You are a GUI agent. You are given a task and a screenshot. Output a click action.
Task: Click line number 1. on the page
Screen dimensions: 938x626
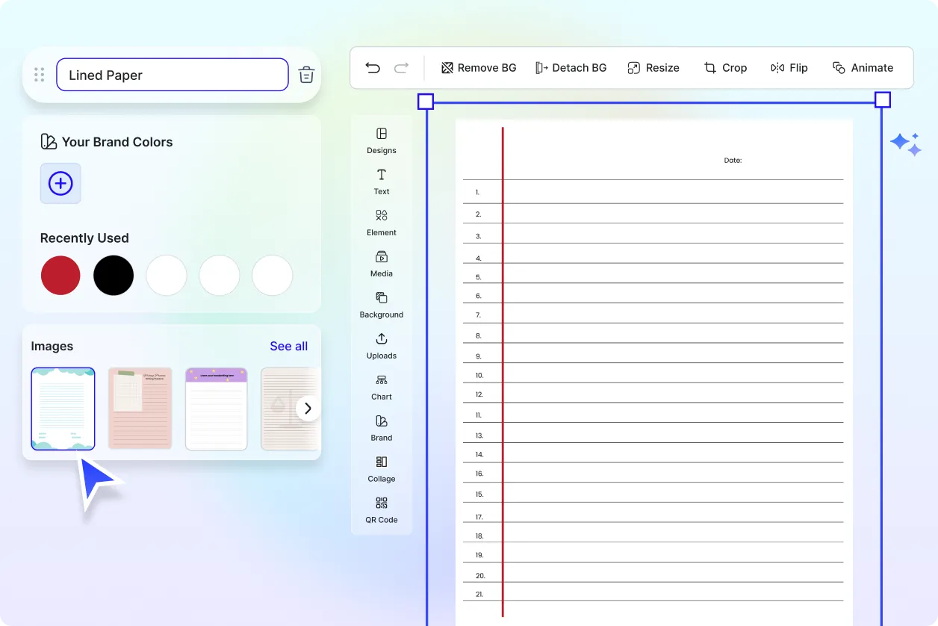(x=477, y=193)
